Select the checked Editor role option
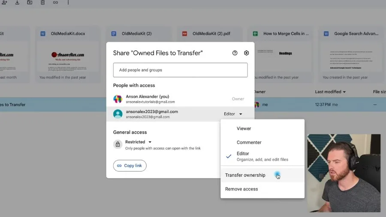This screenshot has width=386, height=217. 262,156
